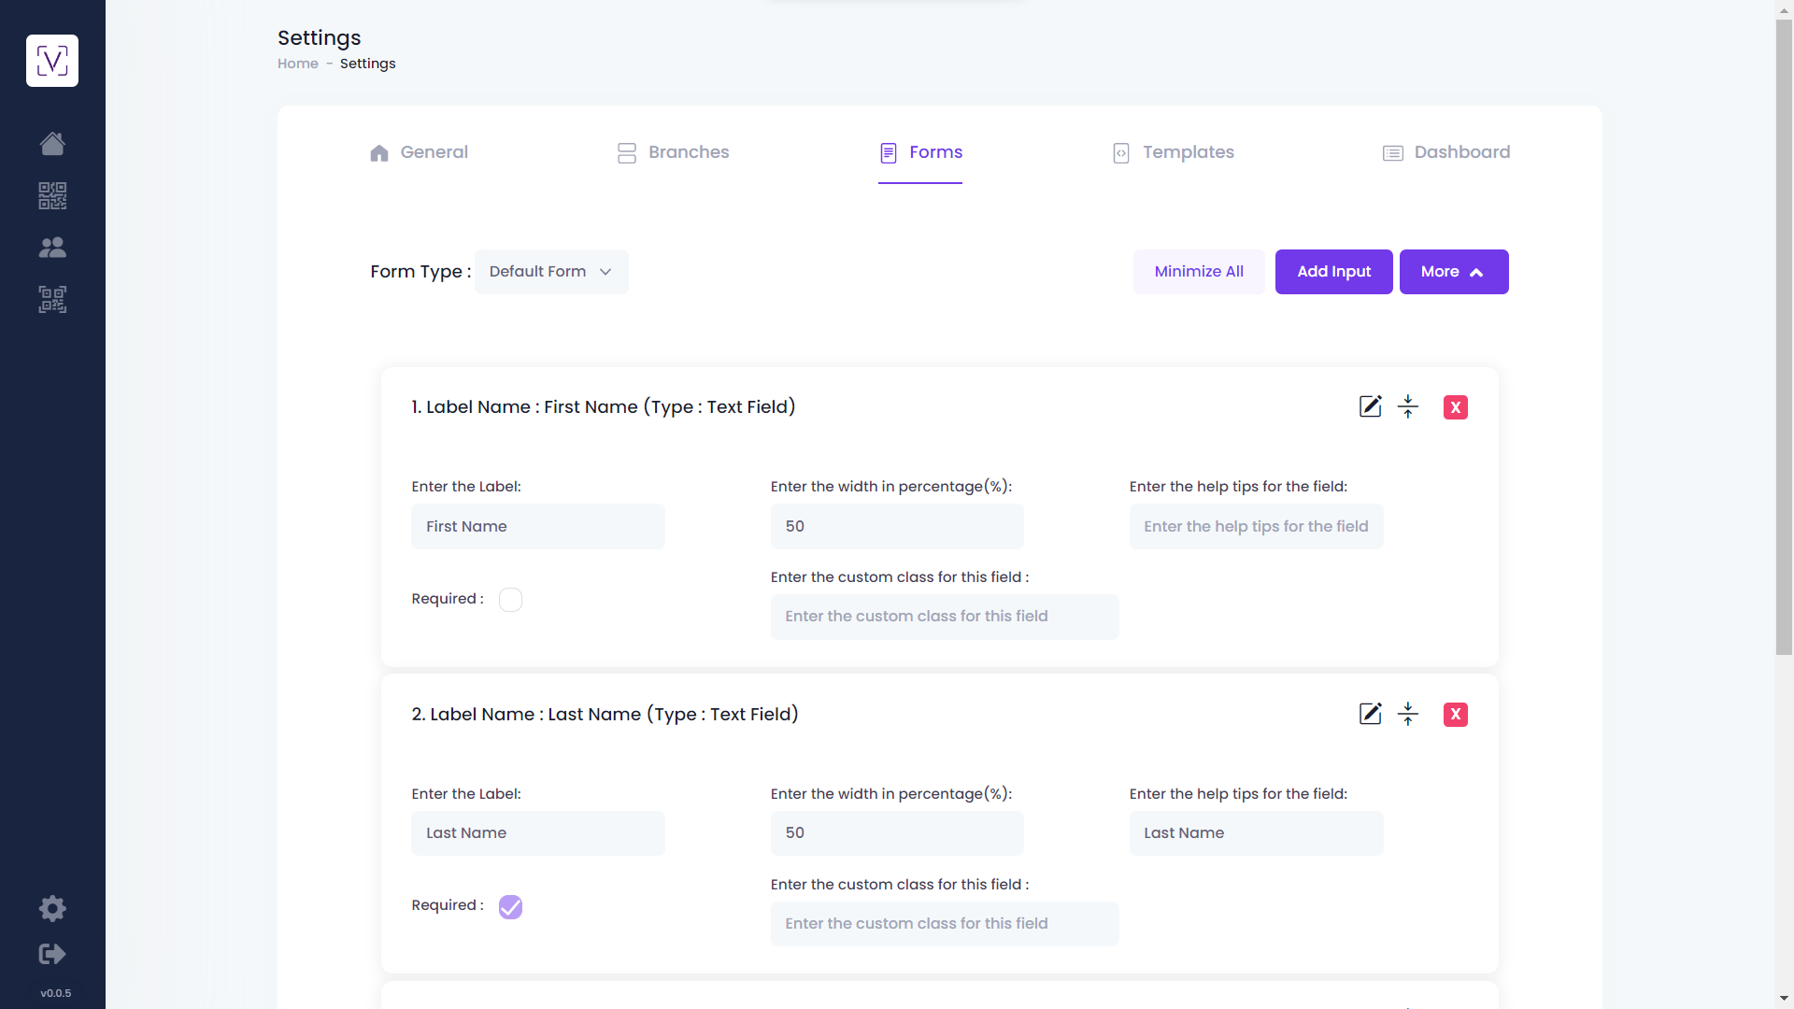Image resolution: width=1794 pixels, height=1009 pixels.
Task: Click help tips input in First Name card
Action: click(1257, 527)
